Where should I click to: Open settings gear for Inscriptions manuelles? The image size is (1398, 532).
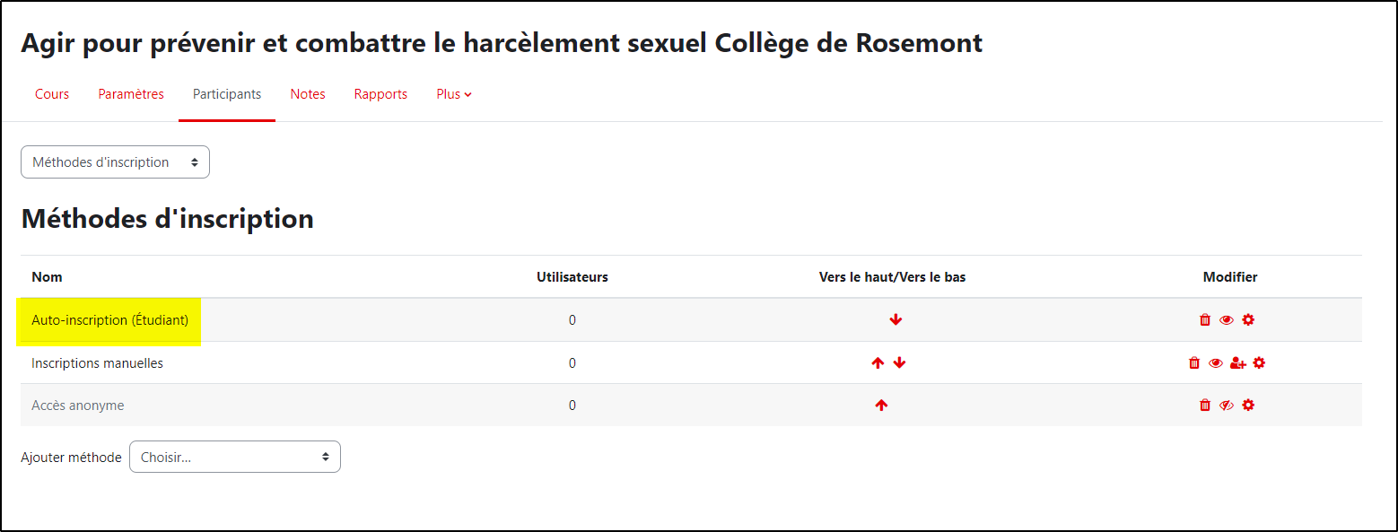click(x=1259, y=363)
